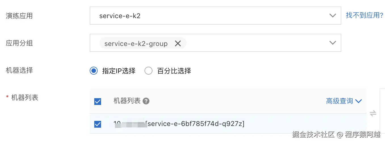Click the 应用分组 field label
The width and height of the screenshot is (385, 143).
pos(19,43)
